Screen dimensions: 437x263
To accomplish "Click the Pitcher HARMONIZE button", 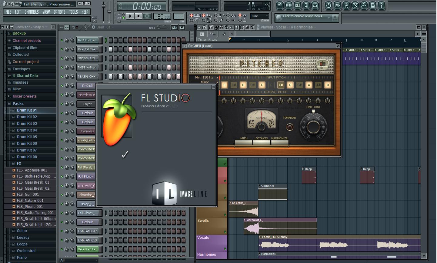I will (x=279, y=142).
